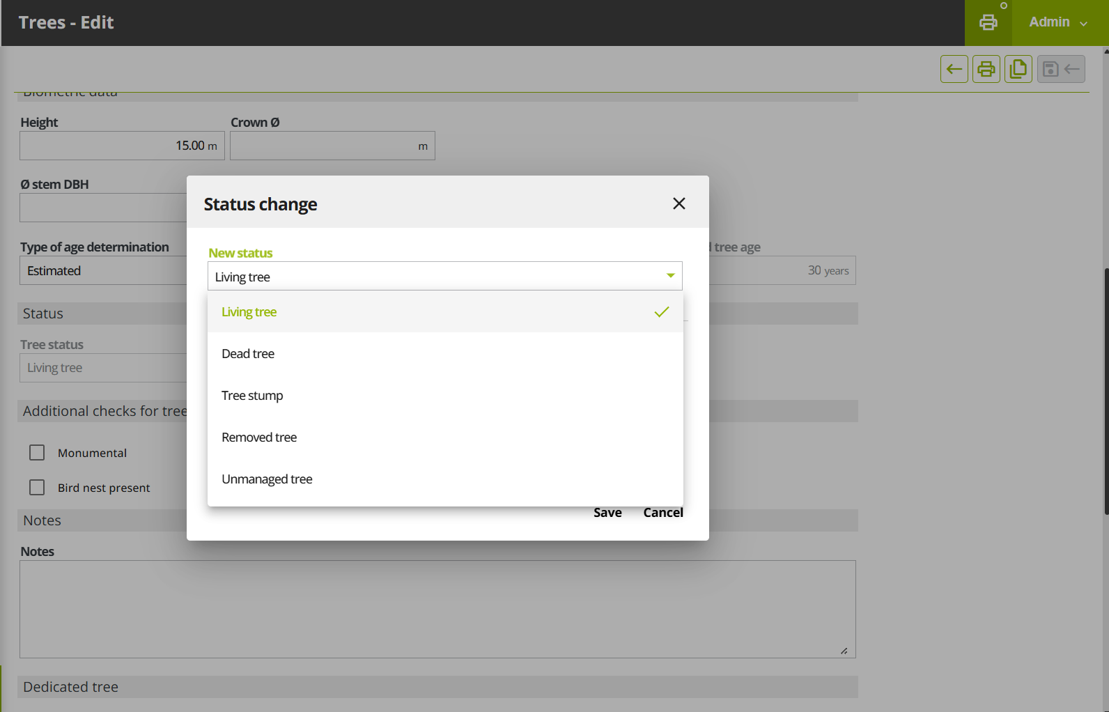Click the copy record icon
1109x712 pixels.
[1018, 69]
